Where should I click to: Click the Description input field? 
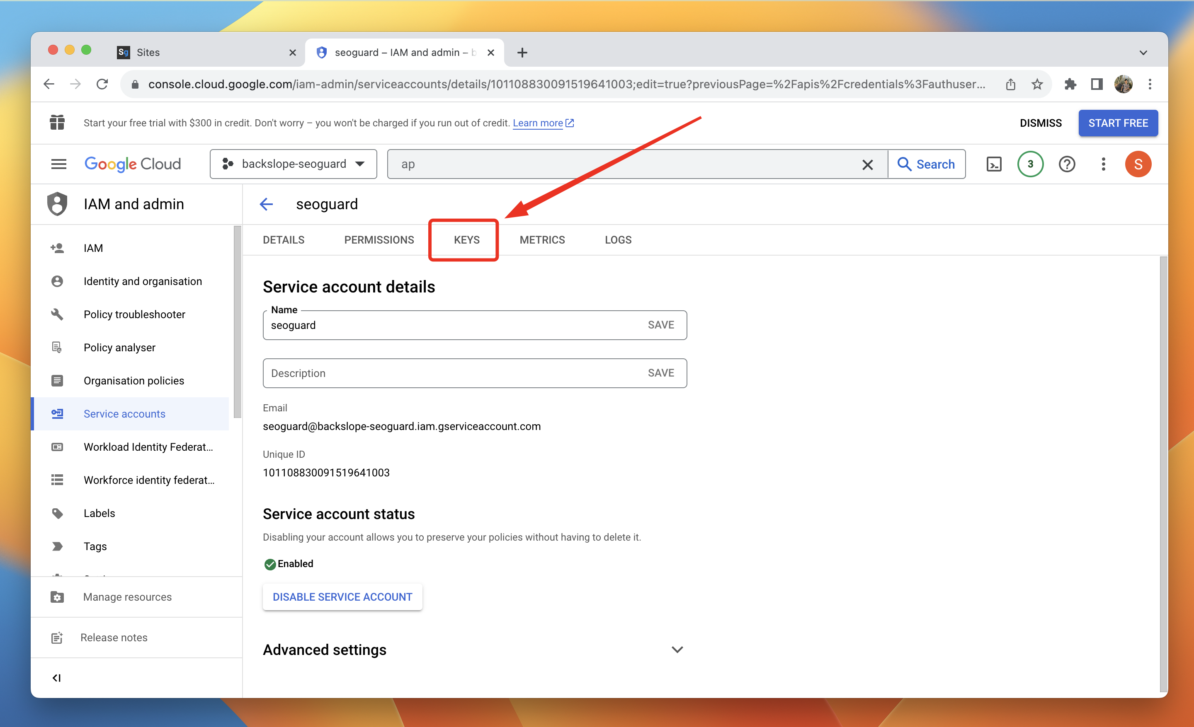pyautogui.click(x=451, y=373)
